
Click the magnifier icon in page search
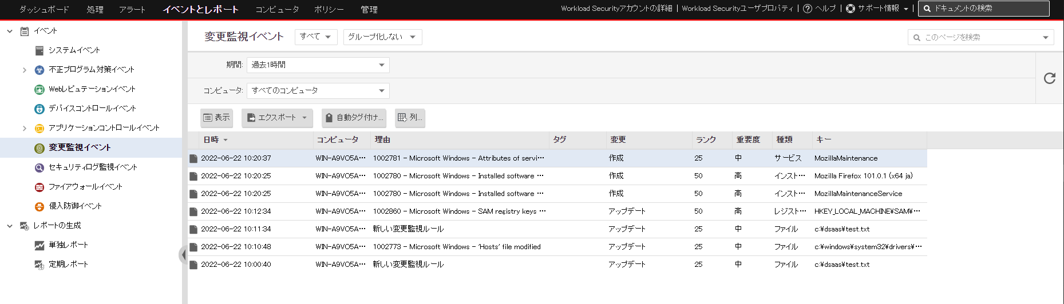point(917,38)
